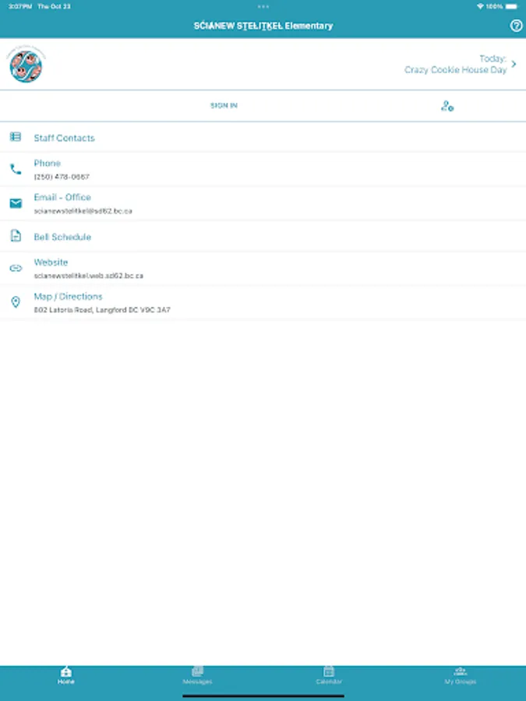The height and width of the screenshot is (701, 526).
Task: Tap the website link chain icon
Action: pyautogui.click(x=16, y=268)
